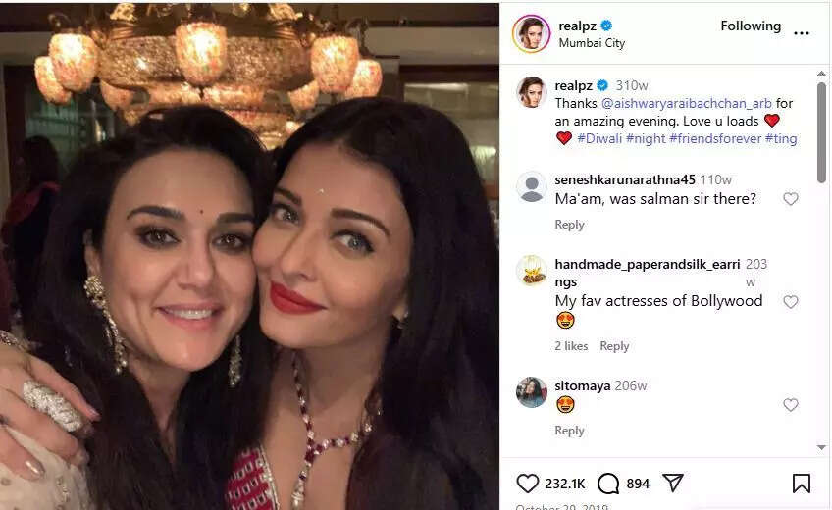Click the Mumbai City location link
Viewport: 832px width, 510px height.
pos(592,43)
